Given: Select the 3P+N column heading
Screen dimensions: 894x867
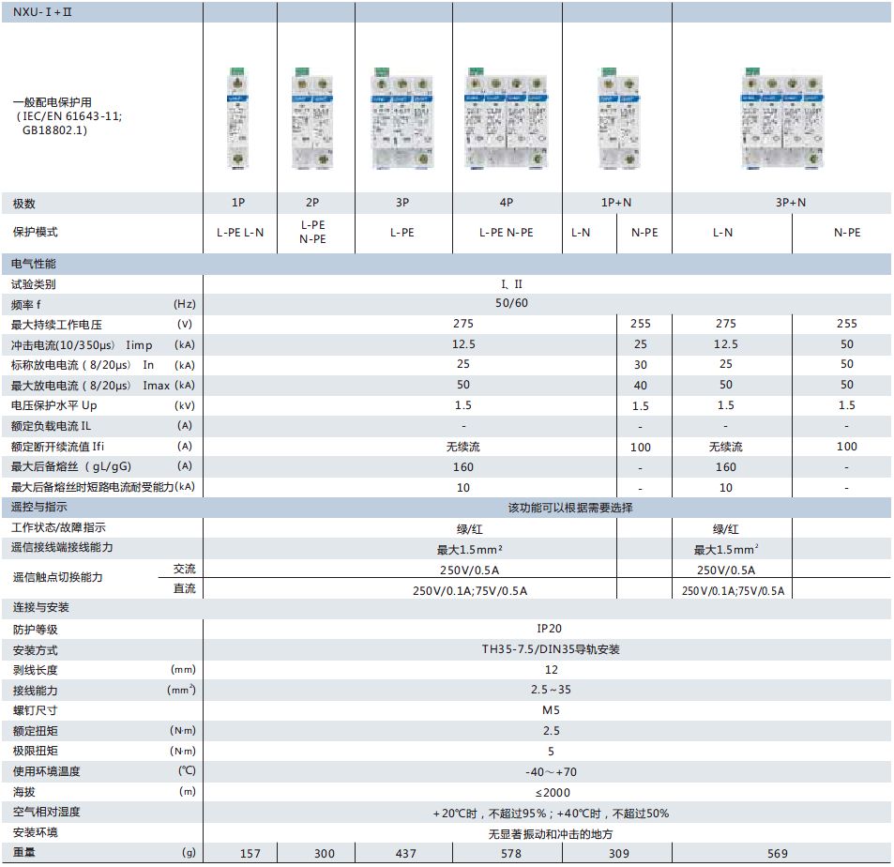Looking at the screenshot, I should tap(791, 203).
